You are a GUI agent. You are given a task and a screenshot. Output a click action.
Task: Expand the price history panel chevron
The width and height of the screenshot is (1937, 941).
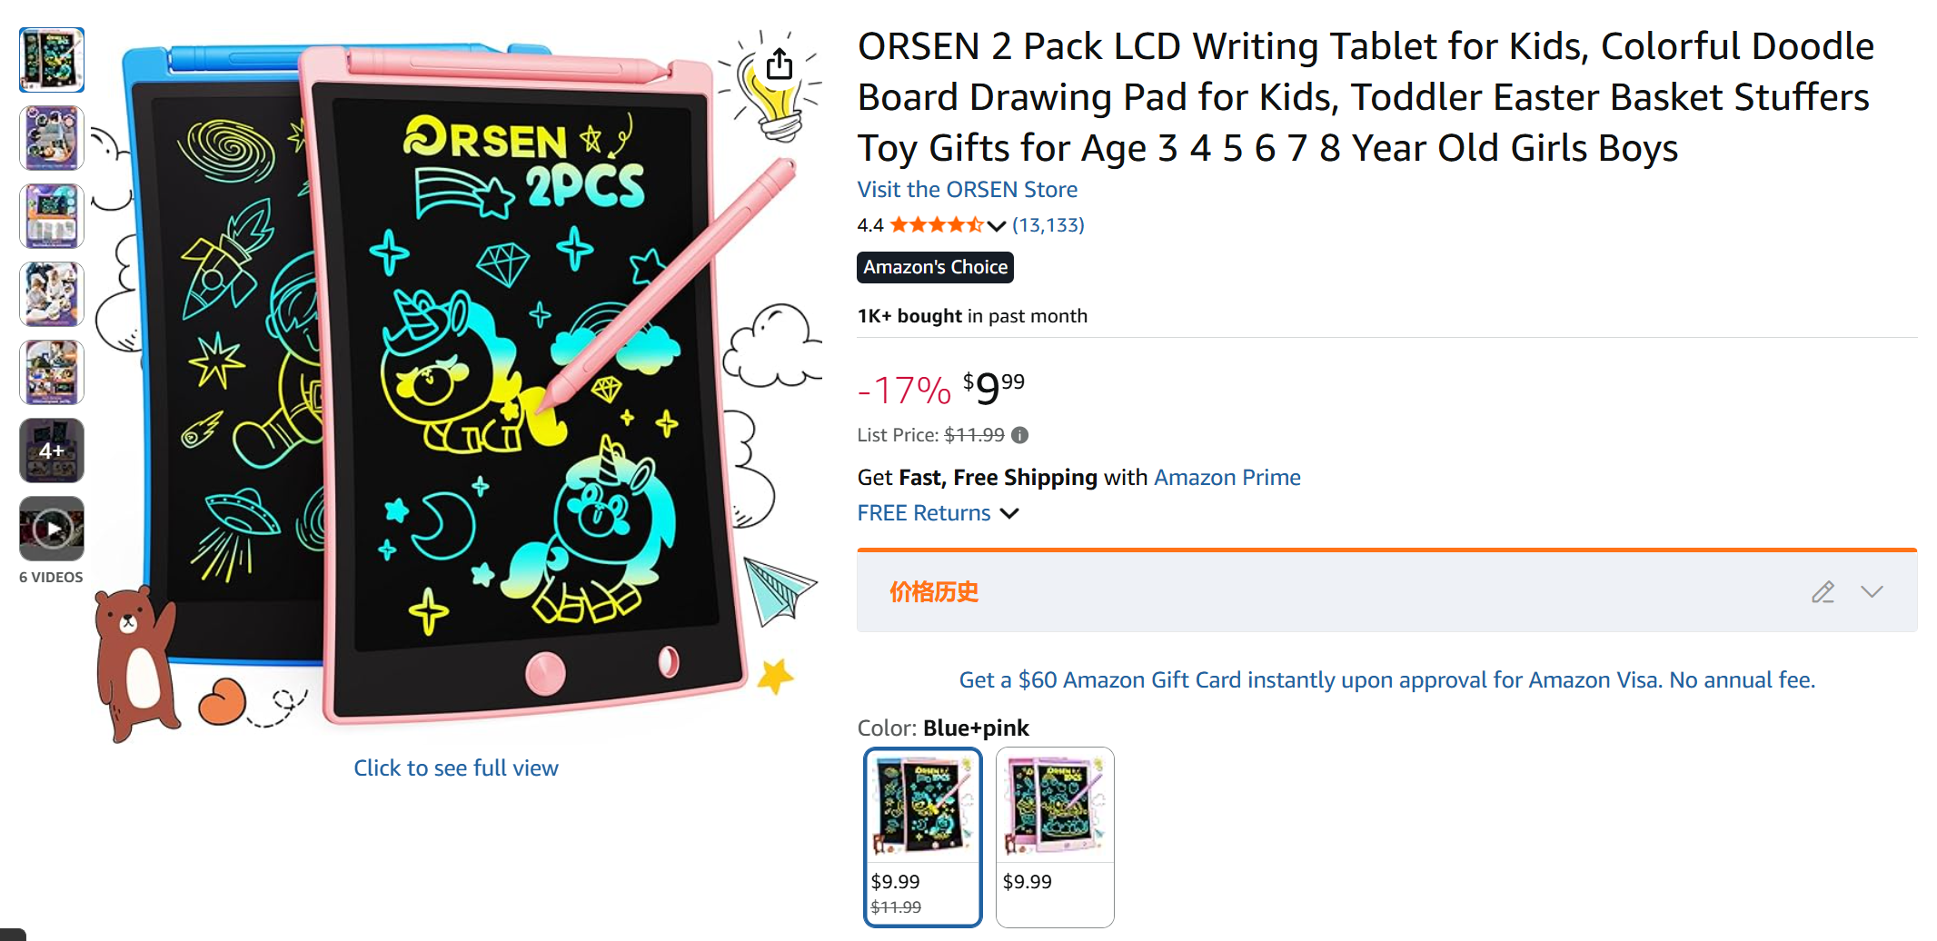click(1872, 592)
